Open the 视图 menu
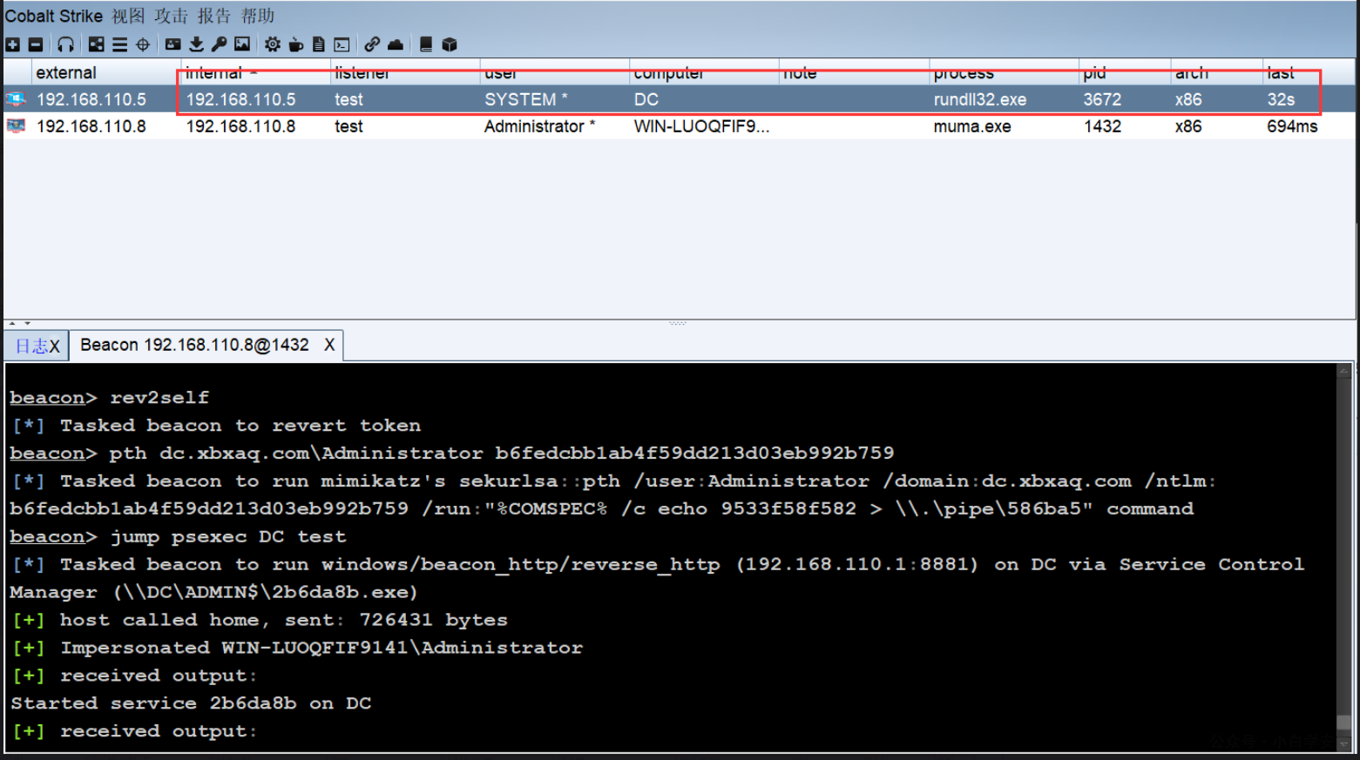 click(128, 16)
